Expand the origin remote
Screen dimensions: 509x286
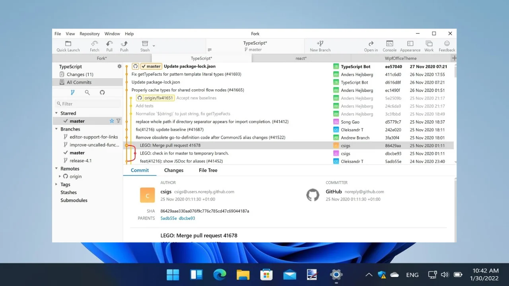[x=60, y=176]
